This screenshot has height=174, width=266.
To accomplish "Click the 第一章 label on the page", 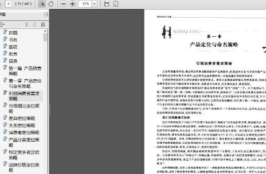I will pyautogui.click(x=214, y=36).
